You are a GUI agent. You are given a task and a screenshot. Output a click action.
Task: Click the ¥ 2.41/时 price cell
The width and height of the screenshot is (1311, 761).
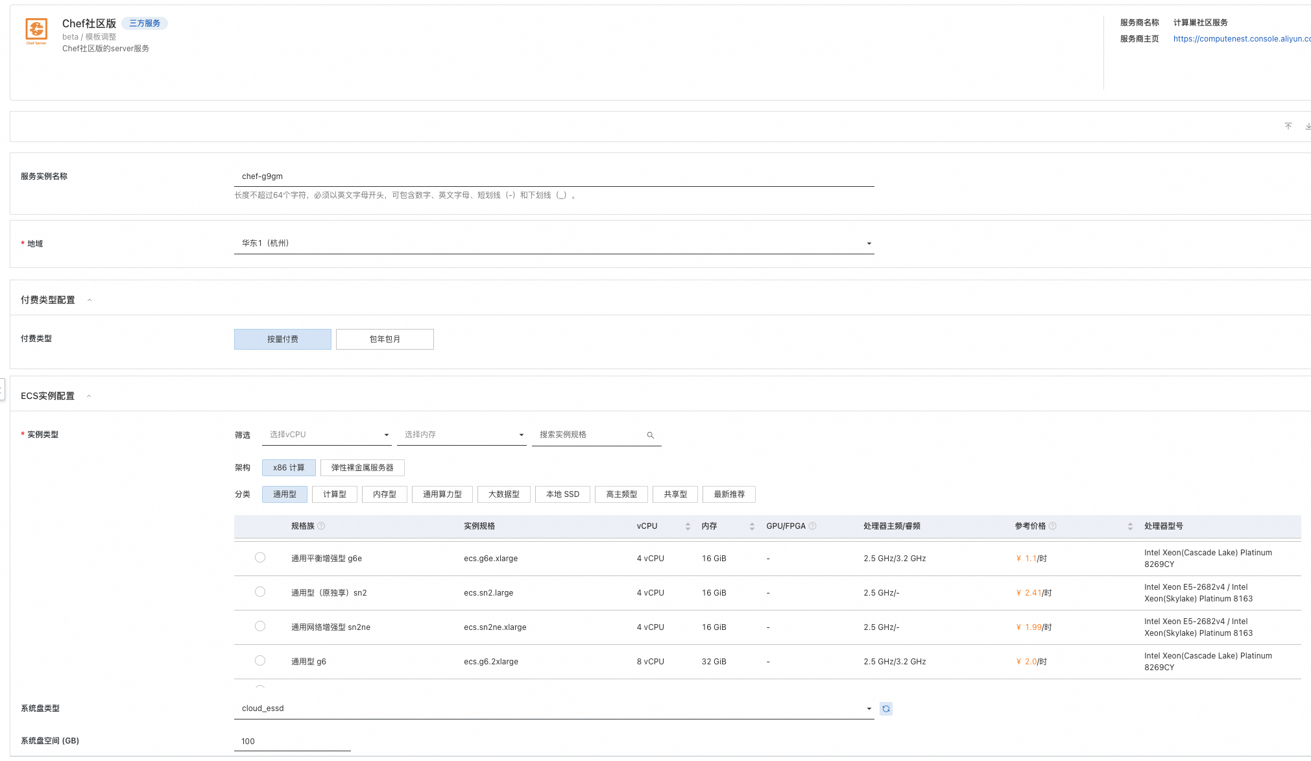click(x=1034, y=593)
